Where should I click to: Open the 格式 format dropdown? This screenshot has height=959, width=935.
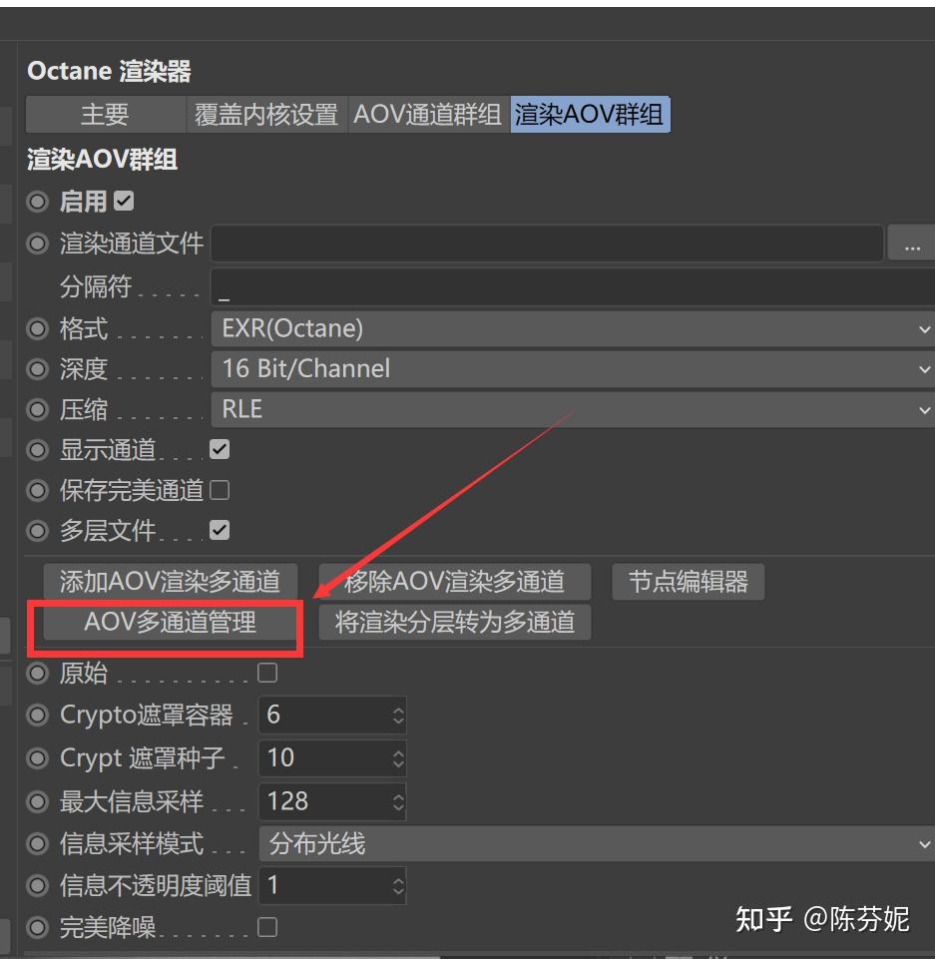point(569,329)
